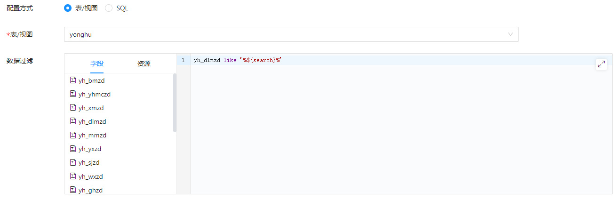Image resolution: width=615 pixels, height=200 pixels.
Task: Click the field icon beside yh_yxzd
Action: click(x=73, y=149)
